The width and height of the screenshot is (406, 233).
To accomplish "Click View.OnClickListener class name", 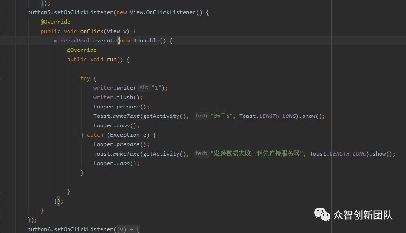I will click(163, 12).
